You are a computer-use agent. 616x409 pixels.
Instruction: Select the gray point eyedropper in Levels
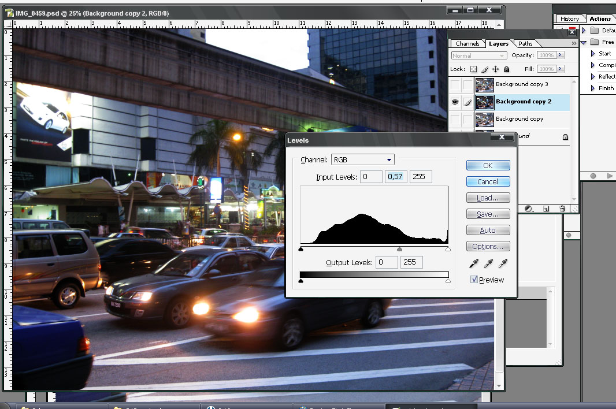pos(488,263)
